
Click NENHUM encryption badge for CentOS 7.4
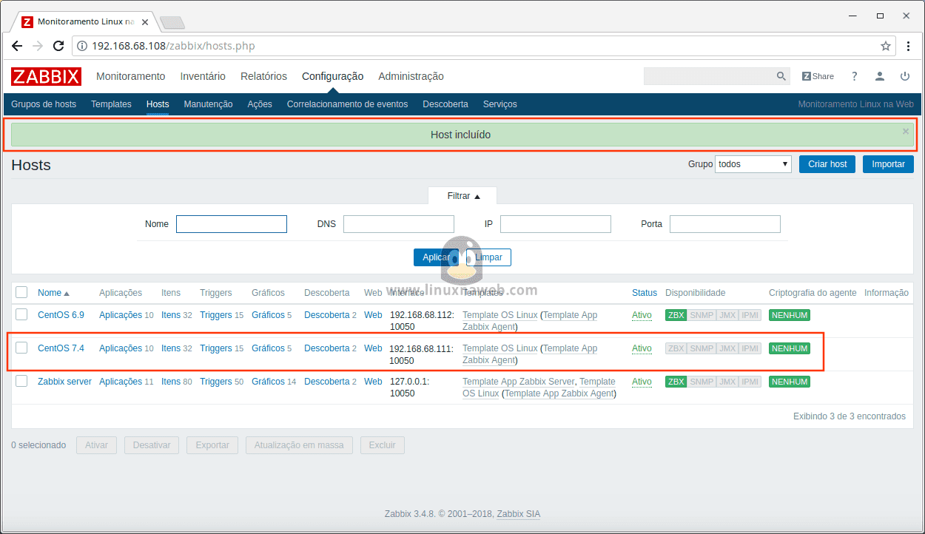pos(790,348)
